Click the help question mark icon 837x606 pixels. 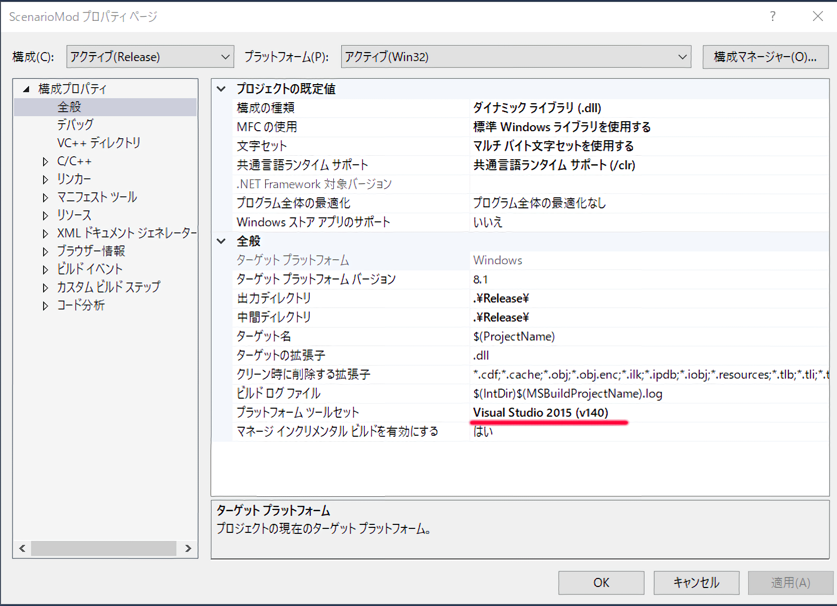(773, 17)
